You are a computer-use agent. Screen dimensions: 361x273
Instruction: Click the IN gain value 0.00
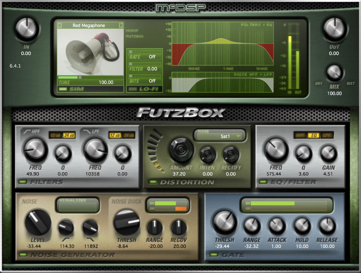[x=26, y=53]
